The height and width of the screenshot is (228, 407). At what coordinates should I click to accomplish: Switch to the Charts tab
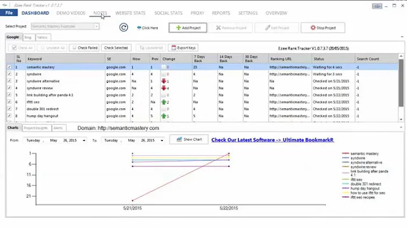(x=13, y=128)
